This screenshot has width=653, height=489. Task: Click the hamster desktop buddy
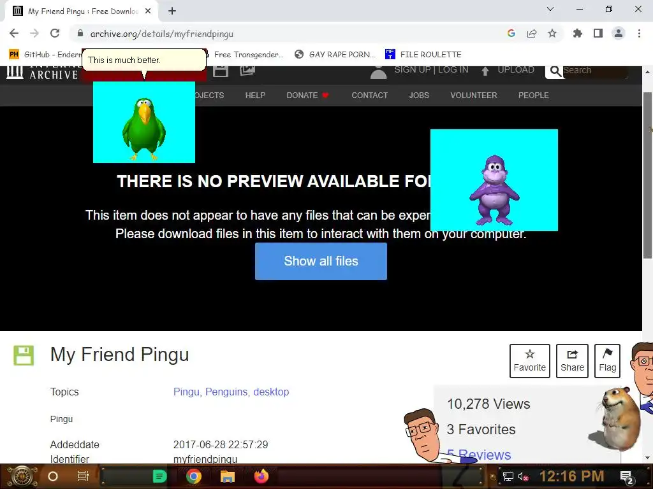pyautogui.click(x=619, y=418)
